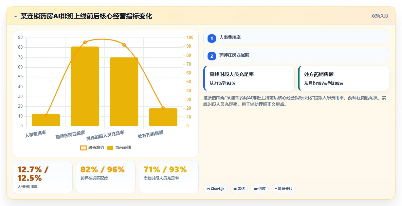Click the 进度 tag icon
The image size is (402, 206).
(x=256, y=189)
